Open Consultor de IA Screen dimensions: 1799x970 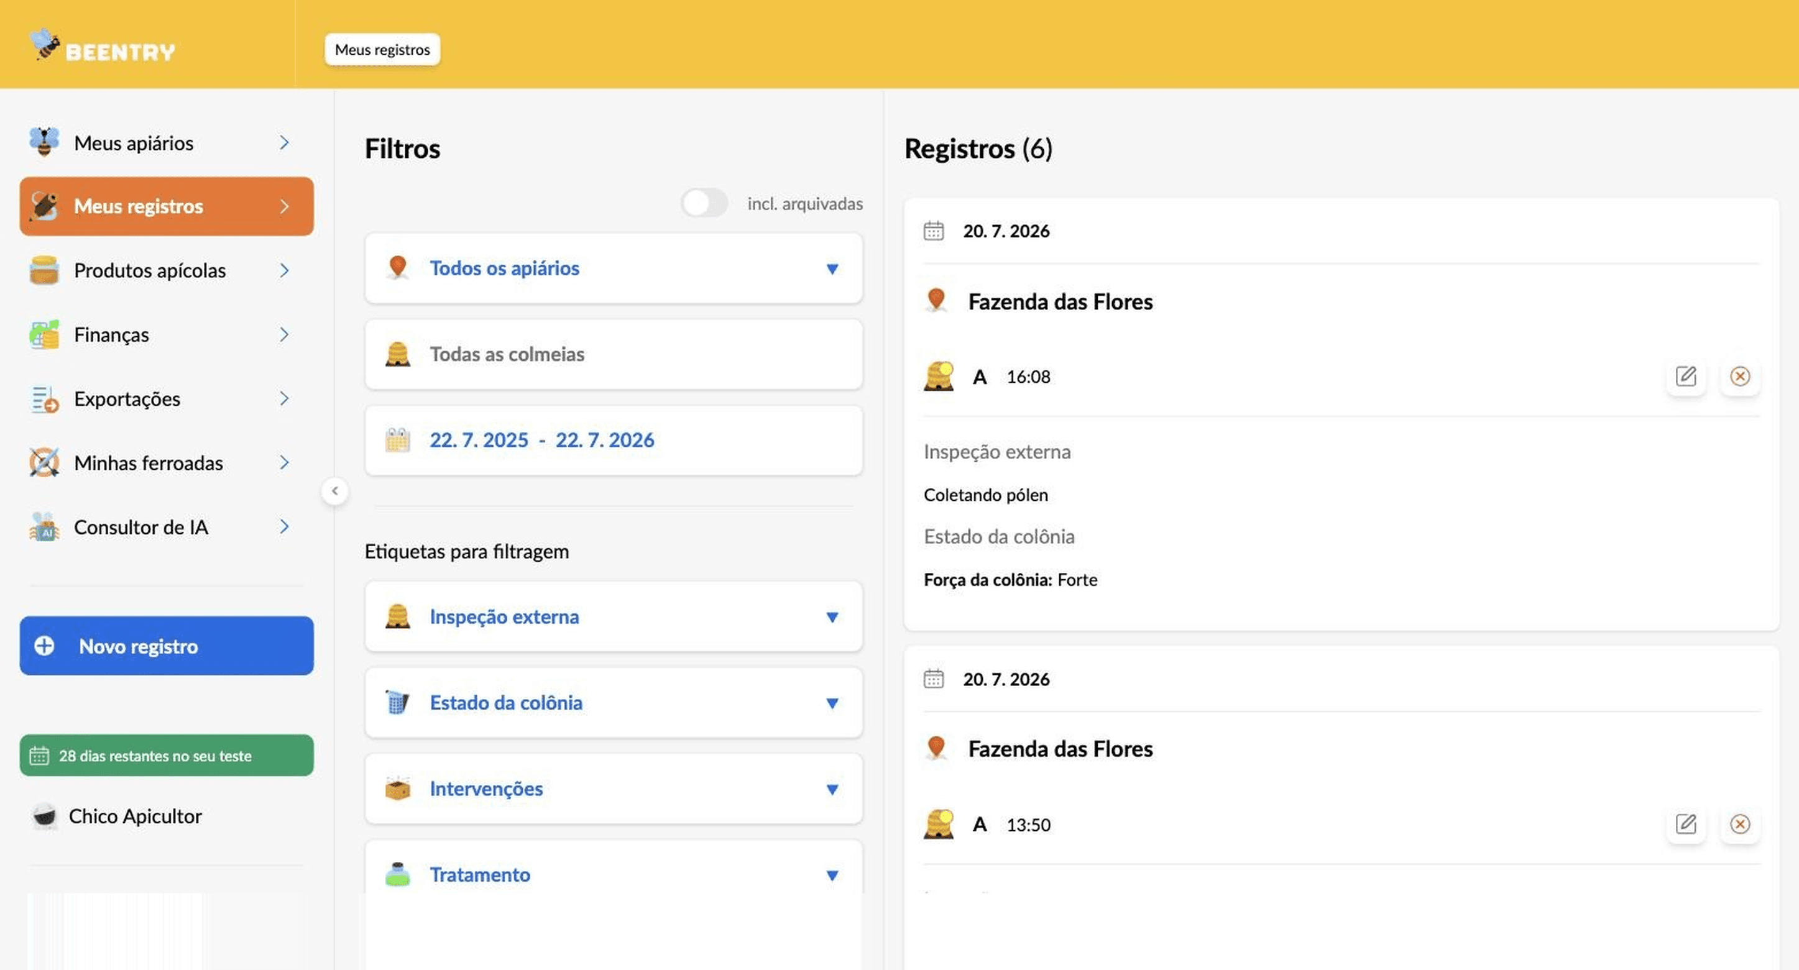pos(166,526)
